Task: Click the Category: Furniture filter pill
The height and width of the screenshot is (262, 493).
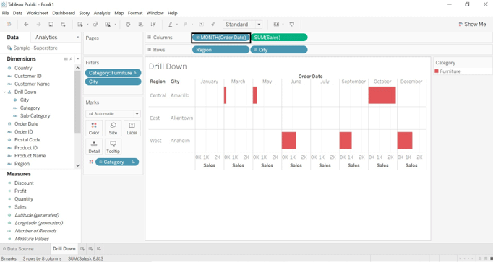Action: (x=113, y=73)
